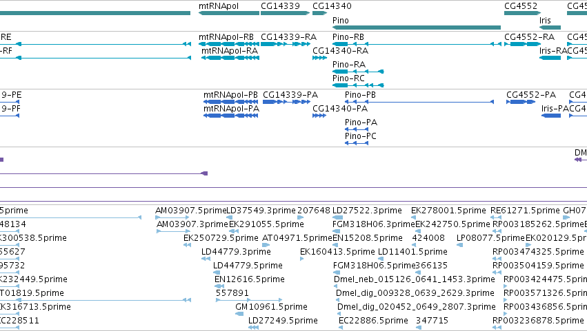Select the RP003474325.5prime EST

tap(497, 259)
